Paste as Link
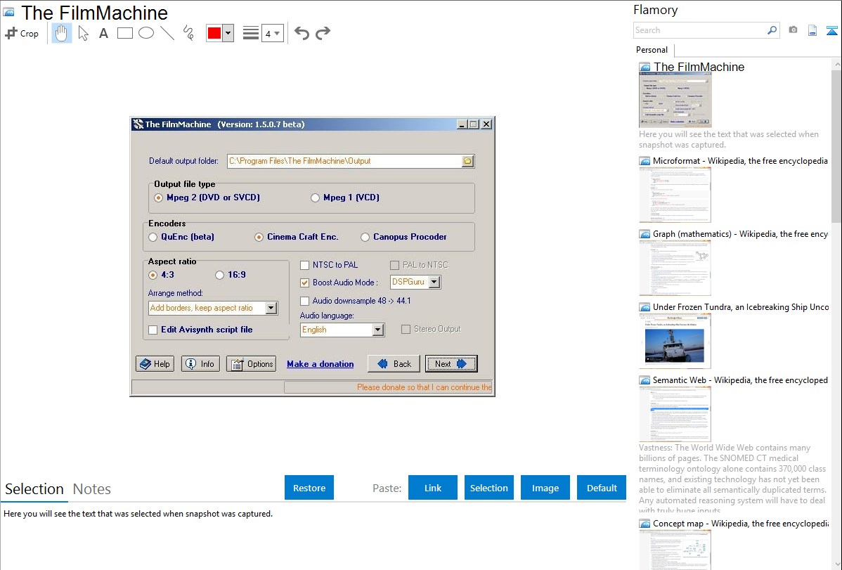This screenshot has width=842, height=570. pos(433,488)
